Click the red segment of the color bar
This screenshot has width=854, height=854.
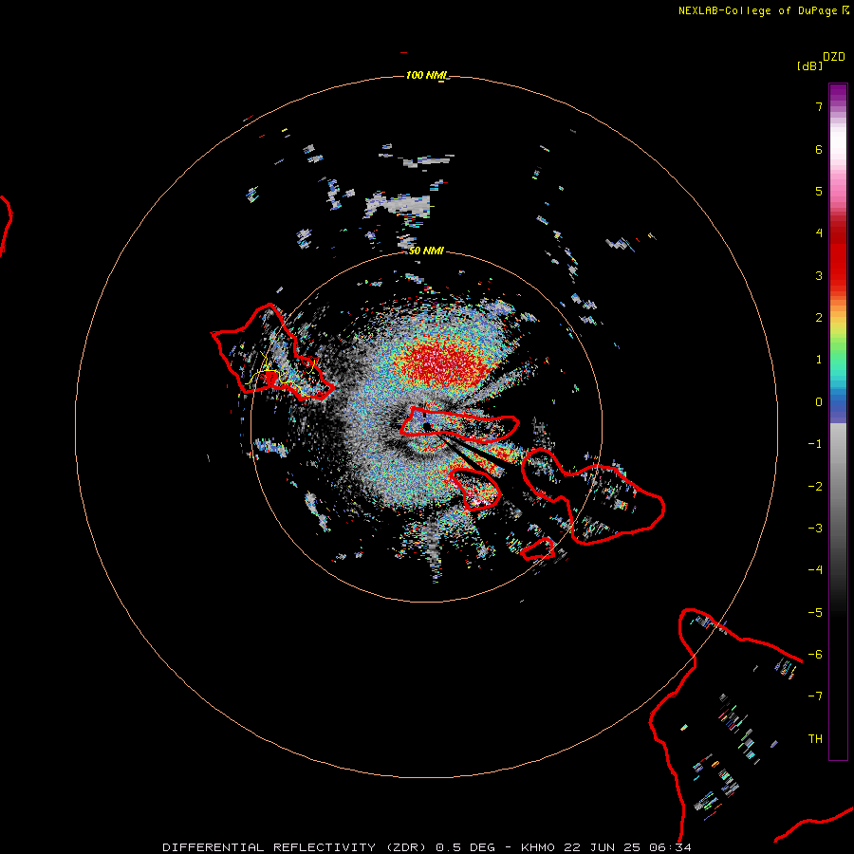(838, 256)
